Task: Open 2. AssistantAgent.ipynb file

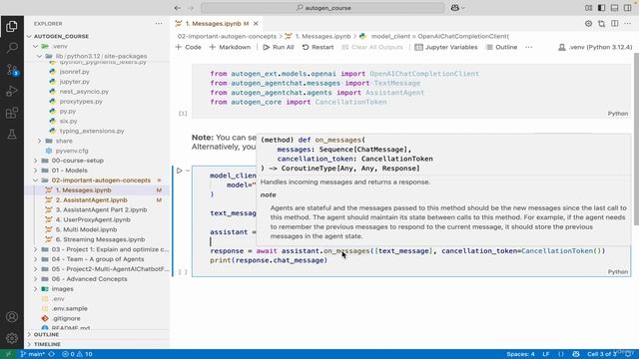Action: [x=97, y=199]
